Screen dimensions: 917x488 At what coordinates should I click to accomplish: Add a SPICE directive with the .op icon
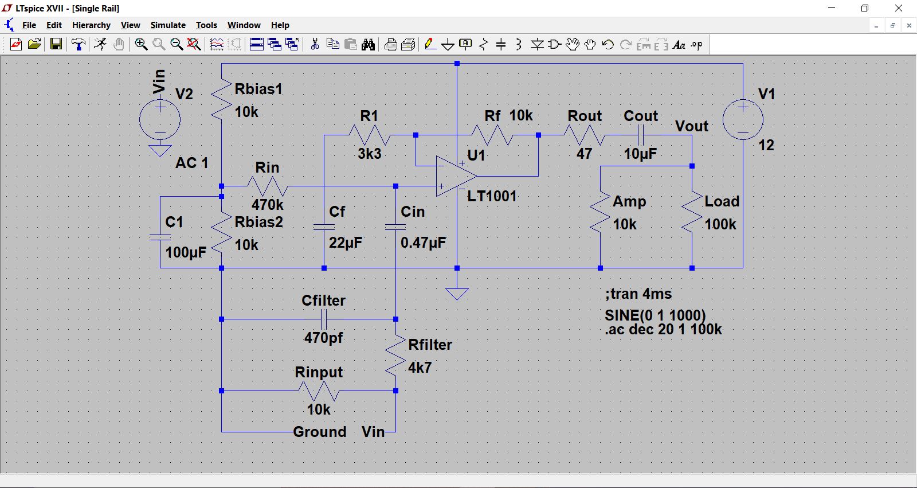pos(697,44)
